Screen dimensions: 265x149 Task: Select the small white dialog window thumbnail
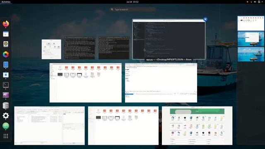coord(51,49)
